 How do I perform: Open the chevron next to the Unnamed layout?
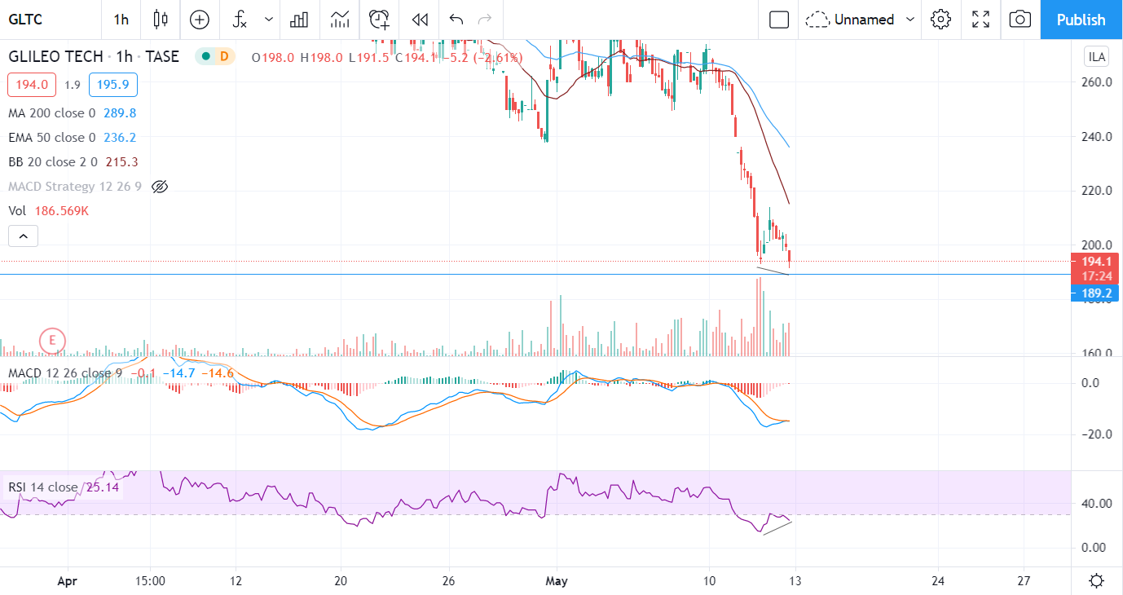910,20
